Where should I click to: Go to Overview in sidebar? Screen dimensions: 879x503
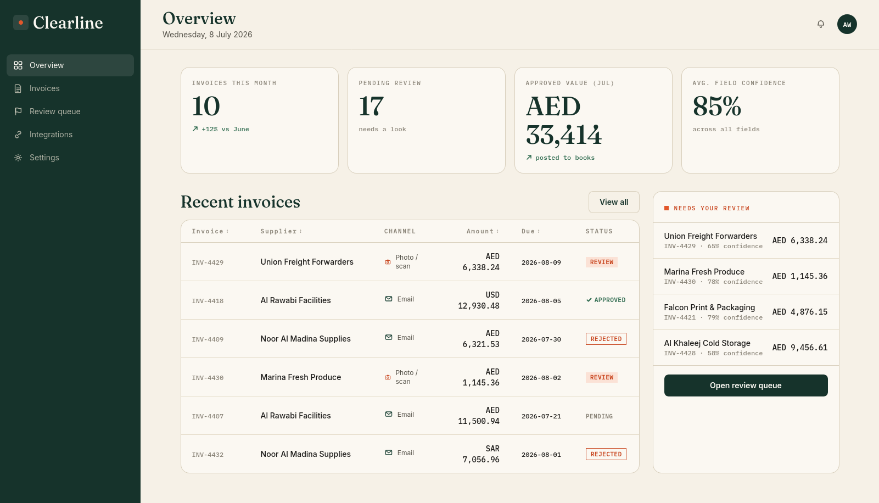pyautogui.click(x=70, y=65)
